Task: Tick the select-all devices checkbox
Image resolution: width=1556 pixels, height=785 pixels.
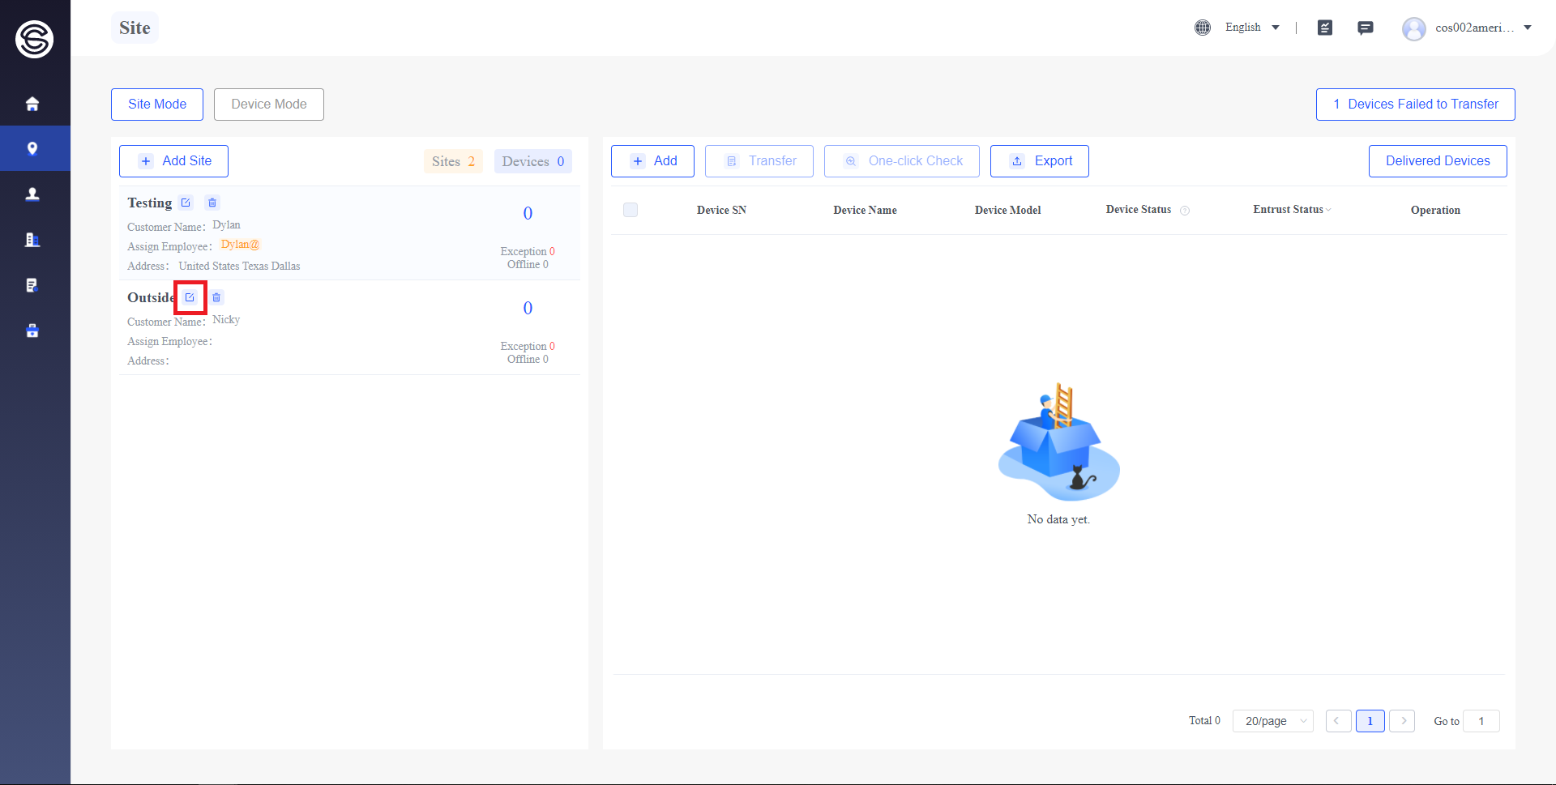Action: pos(631,210)
